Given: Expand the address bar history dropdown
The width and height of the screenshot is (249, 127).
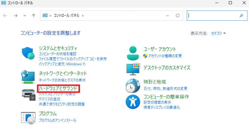Looking at the screenshot, I should (x=168, y=15).
